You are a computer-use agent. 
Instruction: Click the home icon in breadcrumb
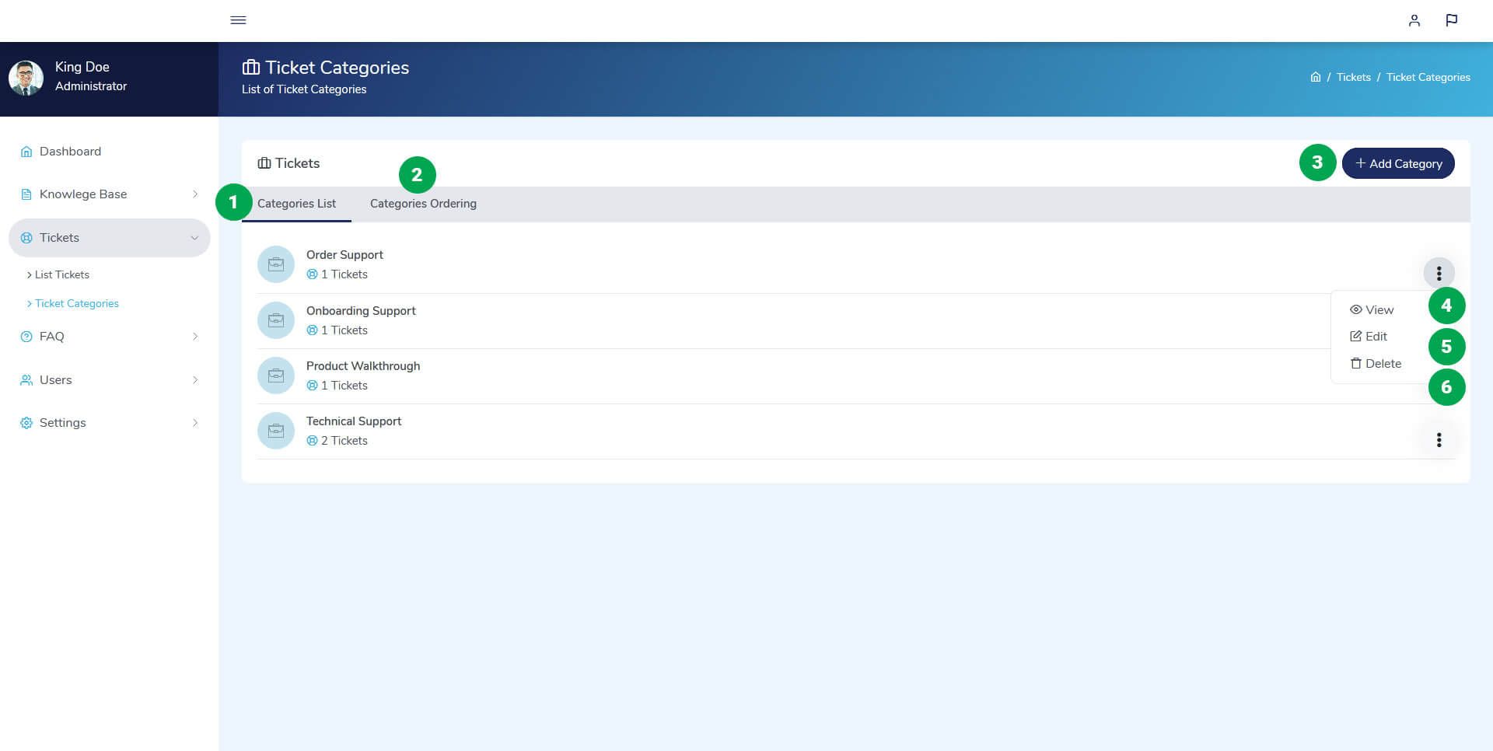point(1315,77)
